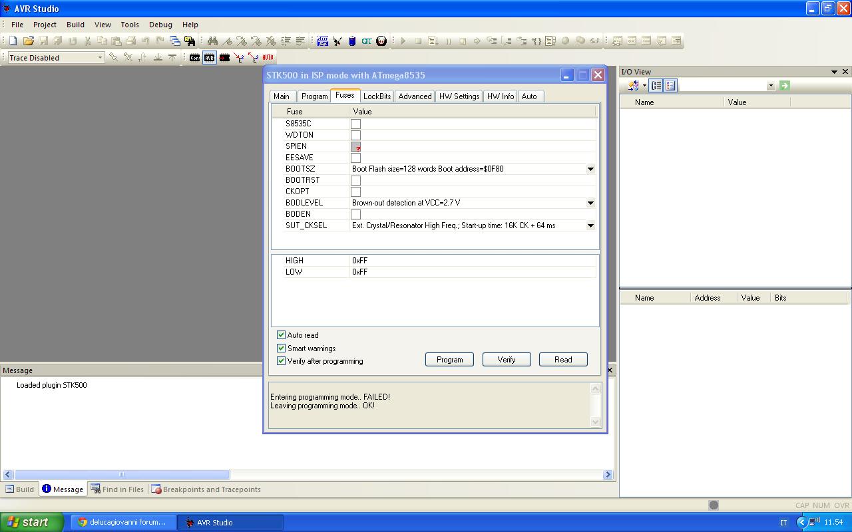Uncheck the Smart warnings checkbox
The width and height of the screenshot is (852, 532).
tap(281, 348)
